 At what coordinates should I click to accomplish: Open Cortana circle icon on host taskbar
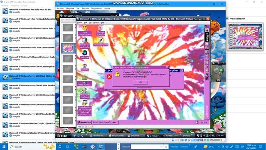click(60, 147)
